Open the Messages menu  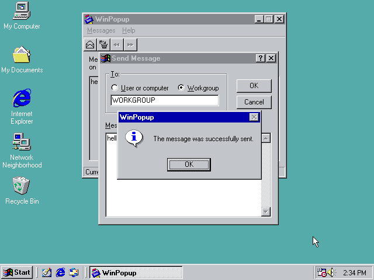[x=101, y=30]
